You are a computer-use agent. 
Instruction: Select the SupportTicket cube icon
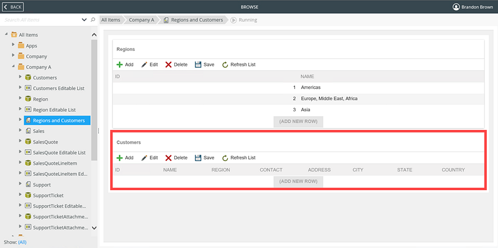tap(28, 195)
